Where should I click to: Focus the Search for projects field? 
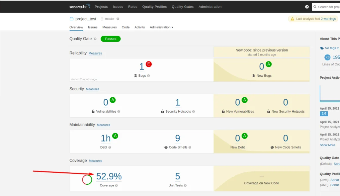(326, 7)
